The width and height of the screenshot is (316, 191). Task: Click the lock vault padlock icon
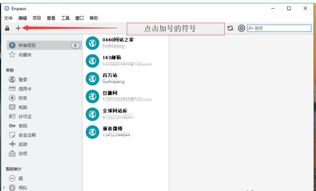(7, 28)
